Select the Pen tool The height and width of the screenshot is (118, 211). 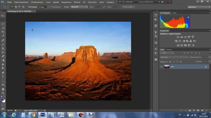(x=3, y=73)
